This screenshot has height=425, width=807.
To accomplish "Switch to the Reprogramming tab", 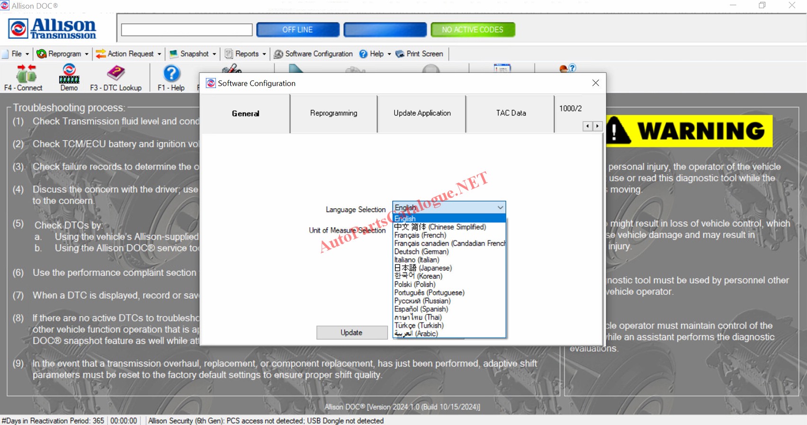I will pyautogui.click(x=333, y=114).
